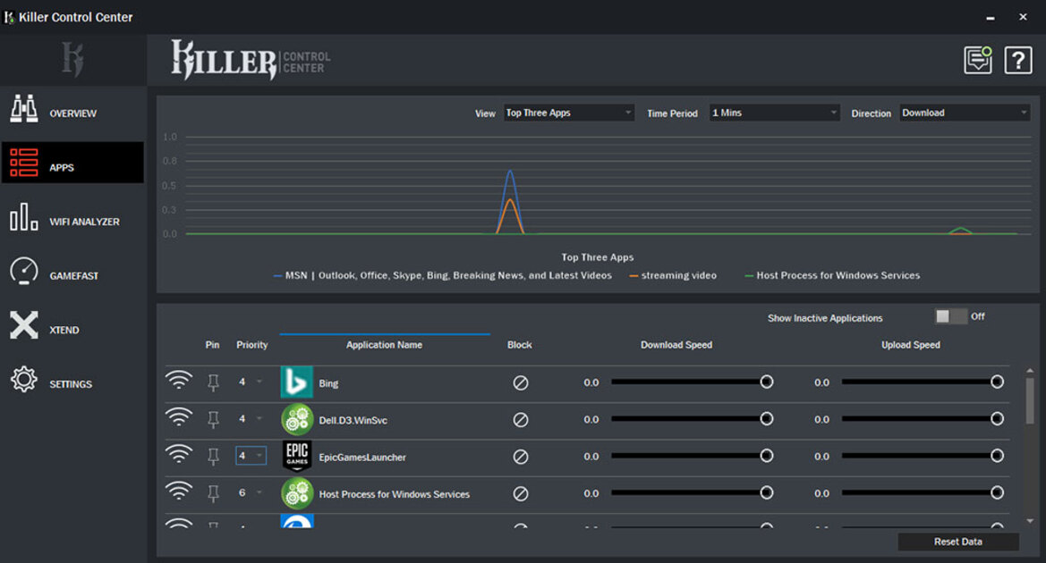Sort by the Download Speed column header
The width and height of the screenshot is (1046, 563).
tap(676, 344)
